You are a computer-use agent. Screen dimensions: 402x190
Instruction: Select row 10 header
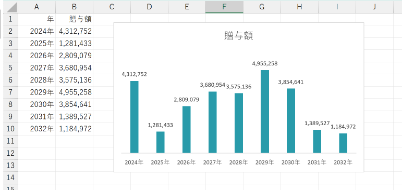coord(11,129)
